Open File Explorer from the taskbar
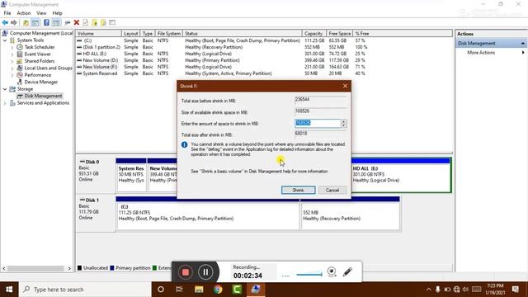The image size is (528, 297). coord(199,290)
